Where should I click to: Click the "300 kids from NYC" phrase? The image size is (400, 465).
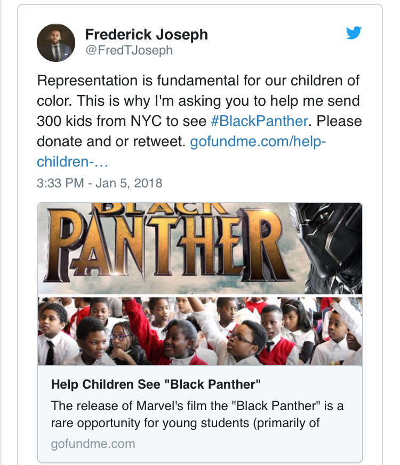101,121
